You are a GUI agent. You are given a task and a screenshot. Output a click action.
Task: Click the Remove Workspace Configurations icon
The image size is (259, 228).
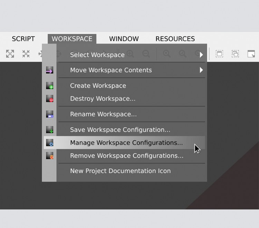49,156
